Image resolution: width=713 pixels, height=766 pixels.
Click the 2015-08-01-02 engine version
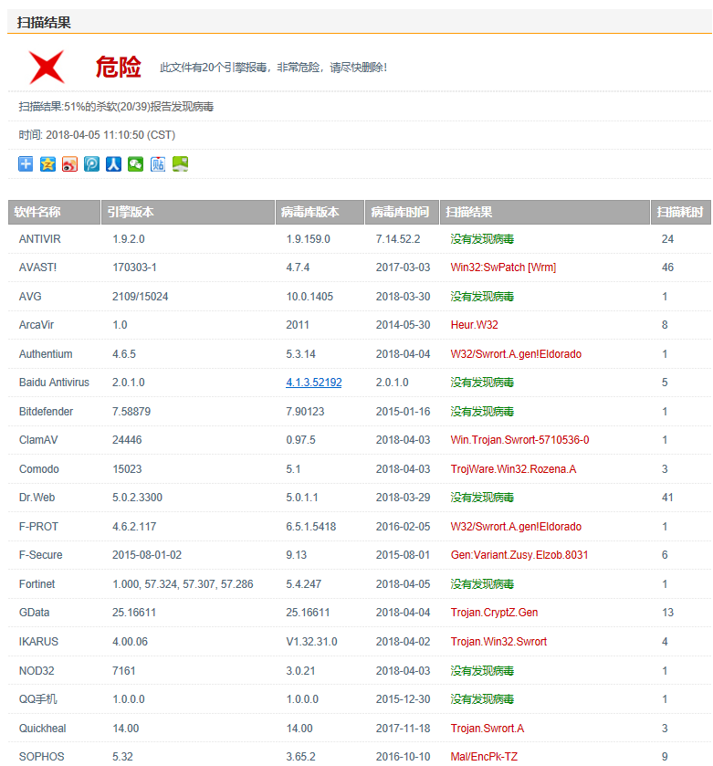tap(147, 555)
